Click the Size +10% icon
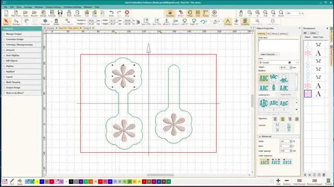The width and height of the screenshot is (334, 187). tap(146, 22)
